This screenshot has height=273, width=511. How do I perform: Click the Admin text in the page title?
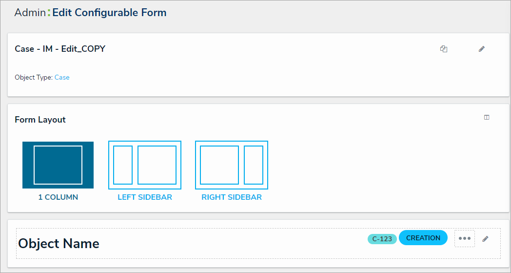coord(30,13)
